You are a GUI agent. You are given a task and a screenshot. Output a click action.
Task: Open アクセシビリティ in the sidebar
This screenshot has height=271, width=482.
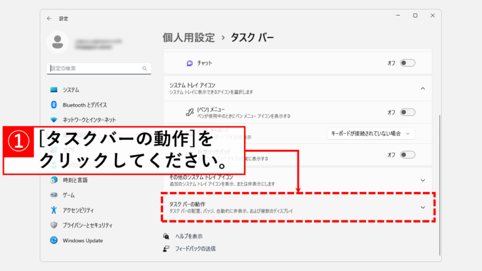click(78, 211)
